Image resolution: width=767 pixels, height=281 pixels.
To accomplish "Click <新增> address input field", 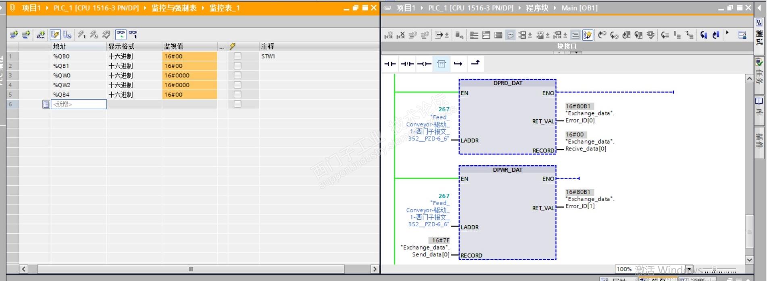I will point(79,104).
